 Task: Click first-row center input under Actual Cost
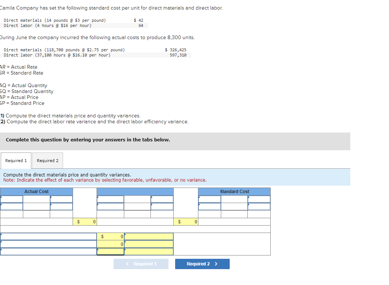coord(37,199)
